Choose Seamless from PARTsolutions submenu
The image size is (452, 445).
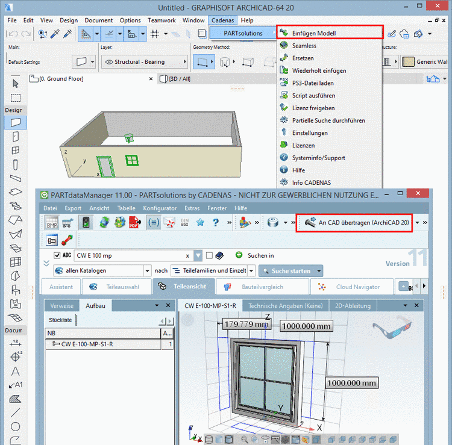pos(304,46)
